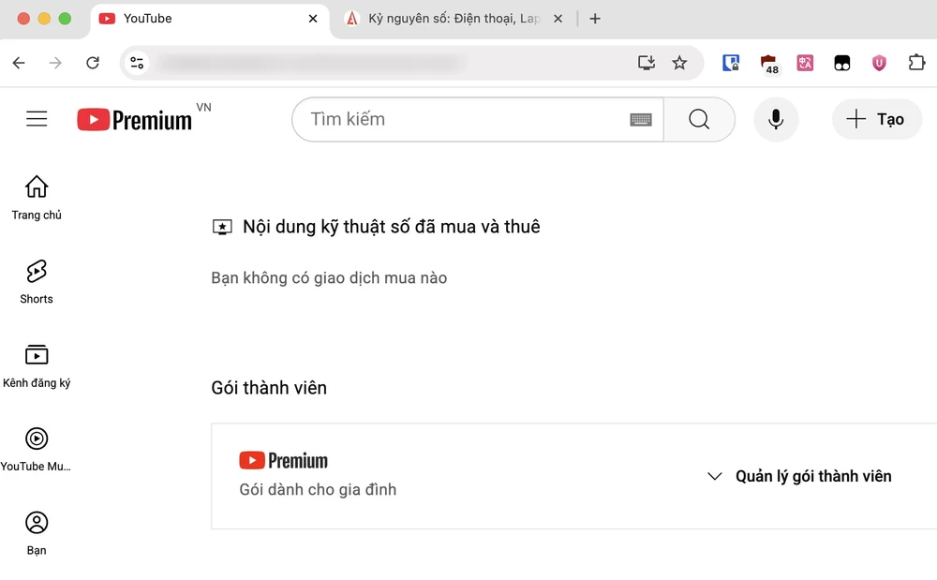Viewport: 937px width, 580px height.
Task: Start a voice search with the microphone icon
Action: pyautogui.click(x=776, y=119)
